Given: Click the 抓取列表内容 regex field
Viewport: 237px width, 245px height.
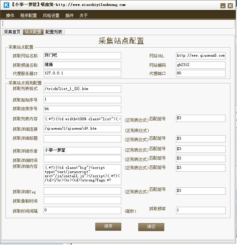Looking at the screenshot, I should [x=82, y=119].
